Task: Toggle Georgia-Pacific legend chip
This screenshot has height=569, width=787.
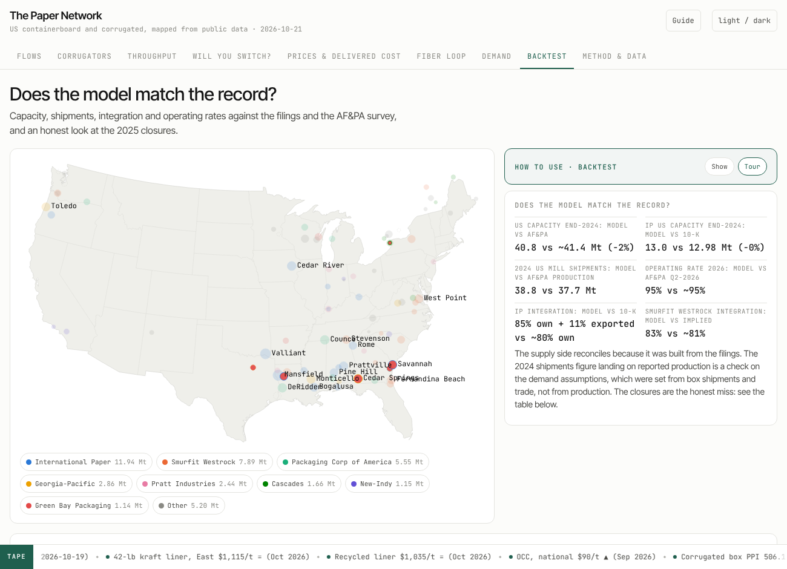Action: [76, 484]
